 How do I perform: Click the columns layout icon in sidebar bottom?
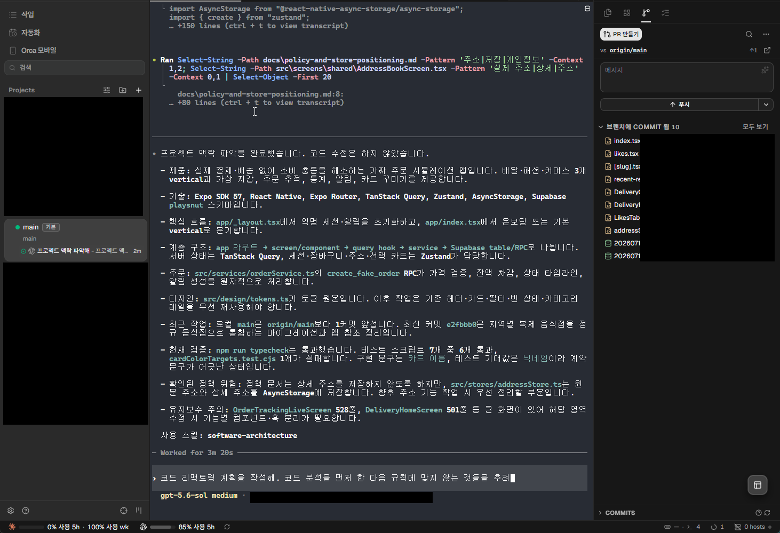[139, 511]
